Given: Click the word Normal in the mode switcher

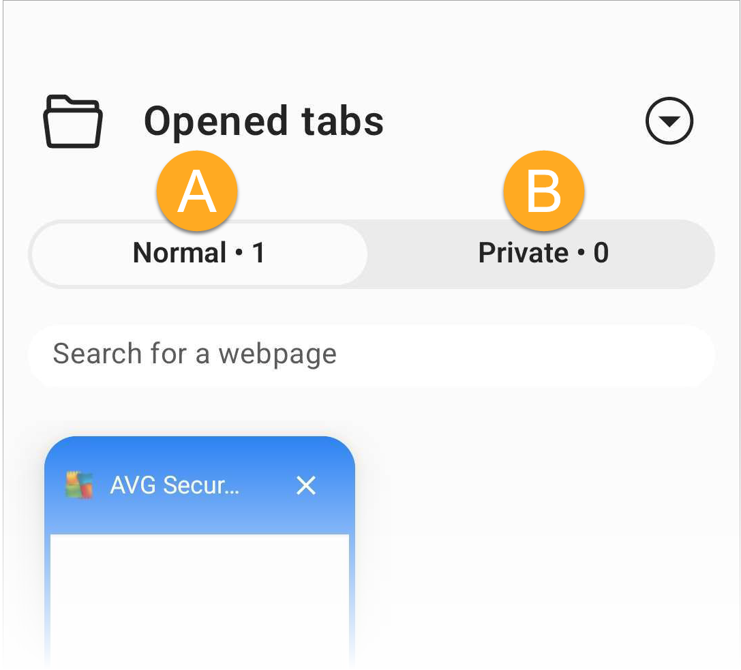Looking at the screenshot, I should coord(179,254).
